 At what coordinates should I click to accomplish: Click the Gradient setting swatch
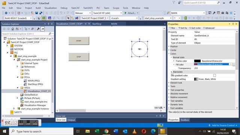tap(196, 79)
